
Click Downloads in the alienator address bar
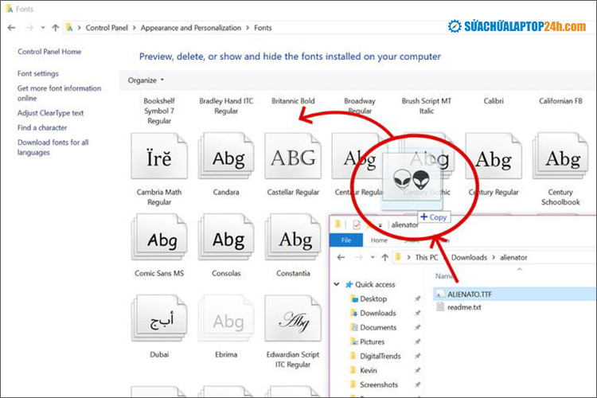pos(469,257)
